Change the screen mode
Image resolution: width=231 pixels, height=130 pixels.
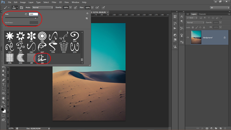click(x=3, y=120)
